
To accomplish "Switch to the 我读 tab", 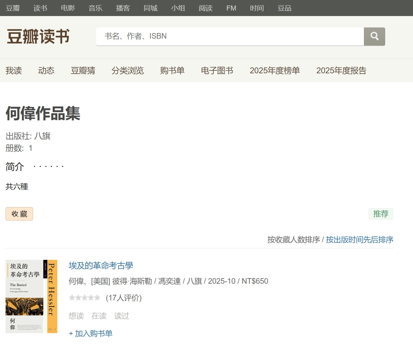I will pos(14,71).
